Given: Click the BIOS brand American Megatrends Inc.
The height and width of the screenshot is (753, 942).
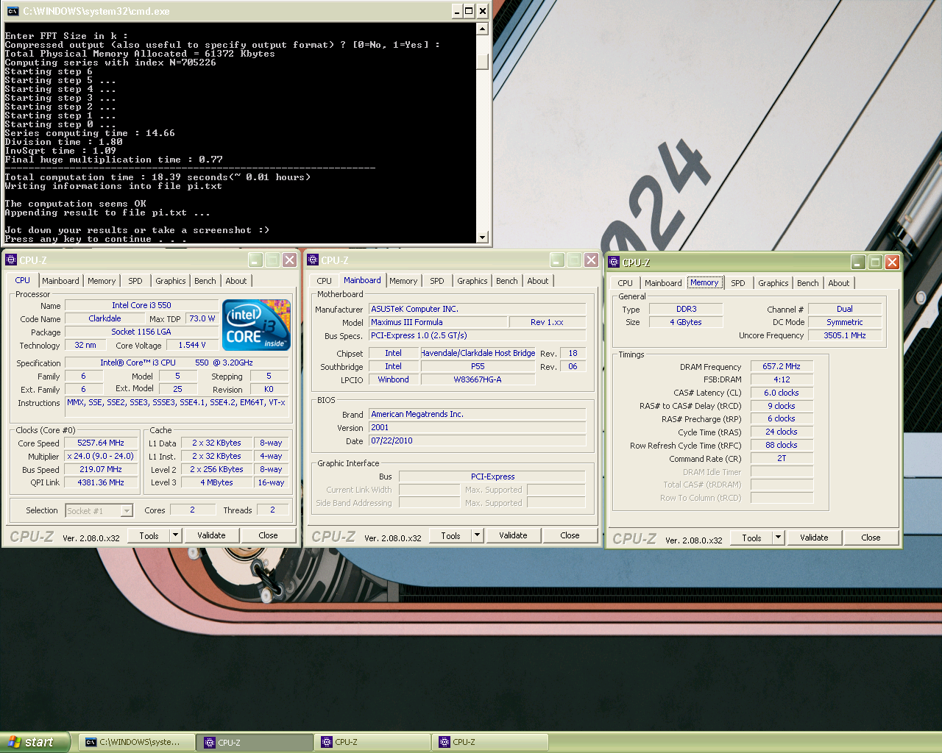Looking at the screenshot, I should coord(477,414).
